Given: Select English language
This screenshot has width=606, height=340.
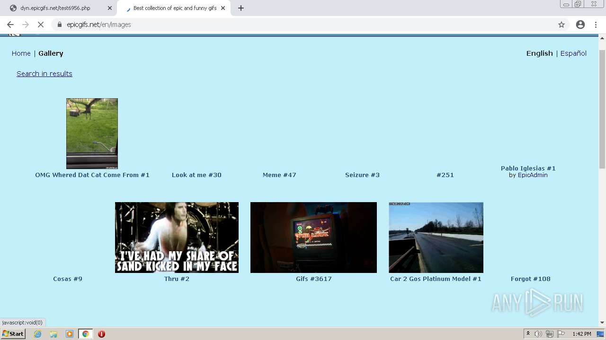Looking at the screenshot, I should point(540,53).
